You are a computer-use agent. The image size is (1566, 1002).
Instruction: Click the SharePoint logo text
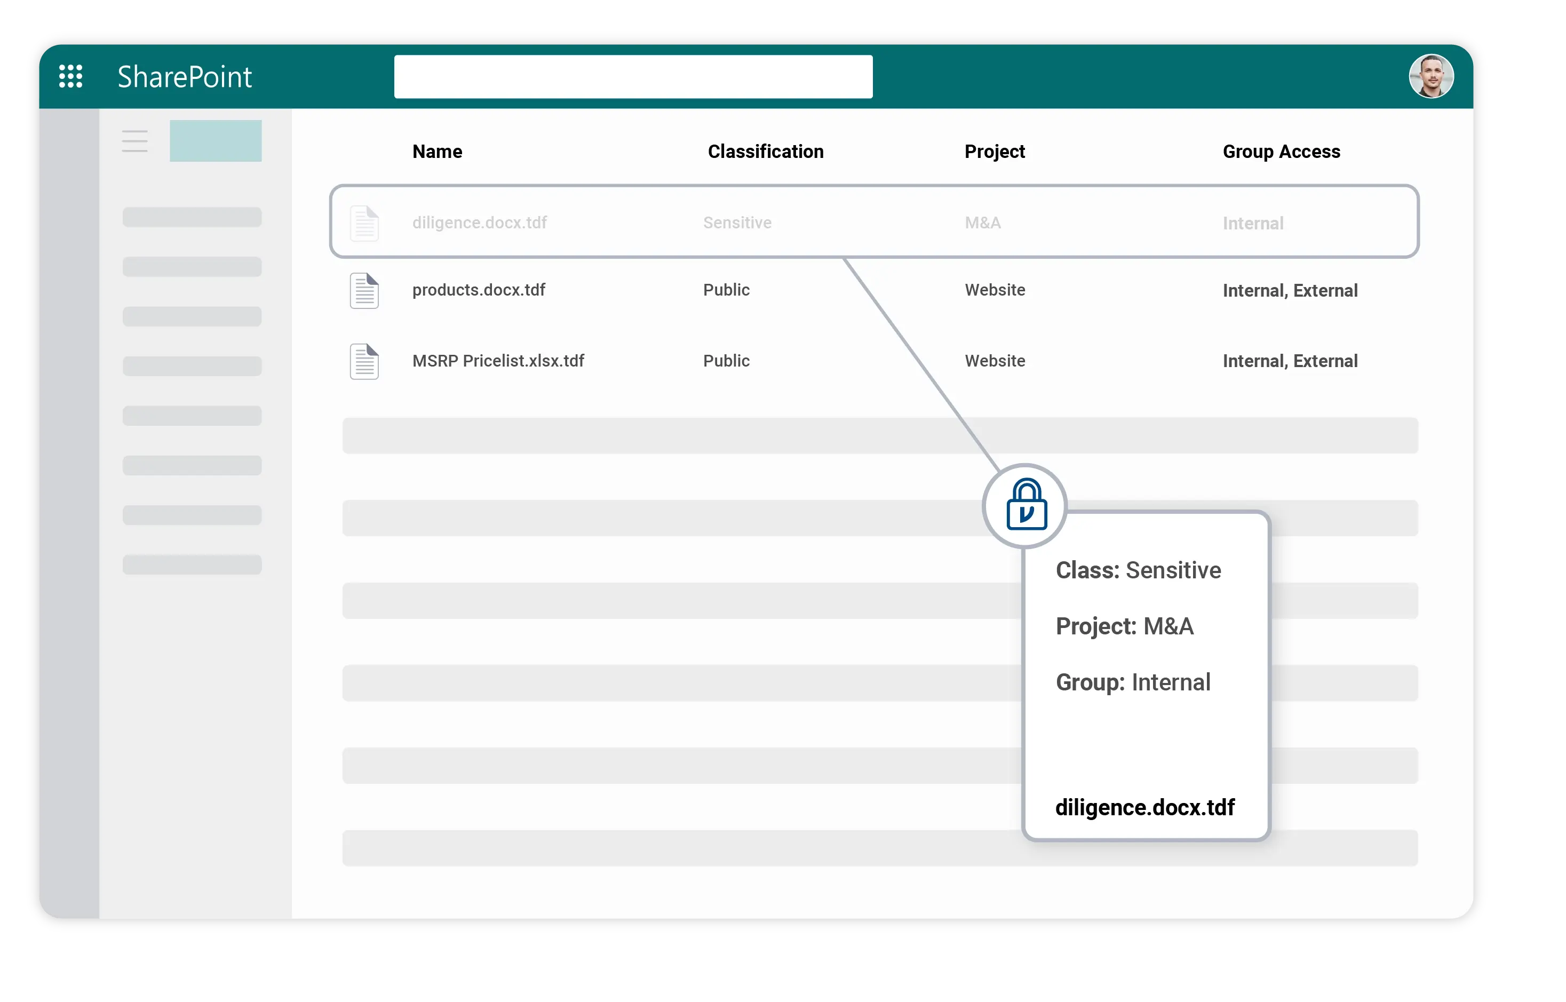coord(184,77)
